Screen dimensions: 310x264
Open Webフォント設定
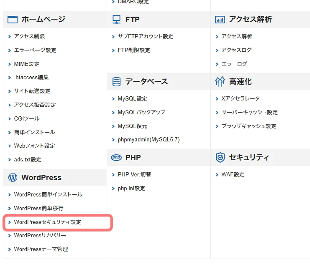34,146
